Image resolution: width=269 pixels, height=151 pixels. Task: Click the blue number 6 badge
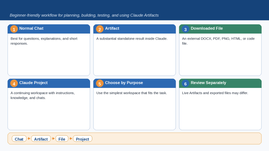pyautogui.click(x=185, y=84)
